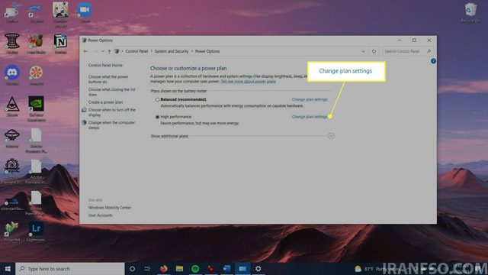Select the High performance power plan
This screenshot has width=488, height=275.
click(158, 117)
